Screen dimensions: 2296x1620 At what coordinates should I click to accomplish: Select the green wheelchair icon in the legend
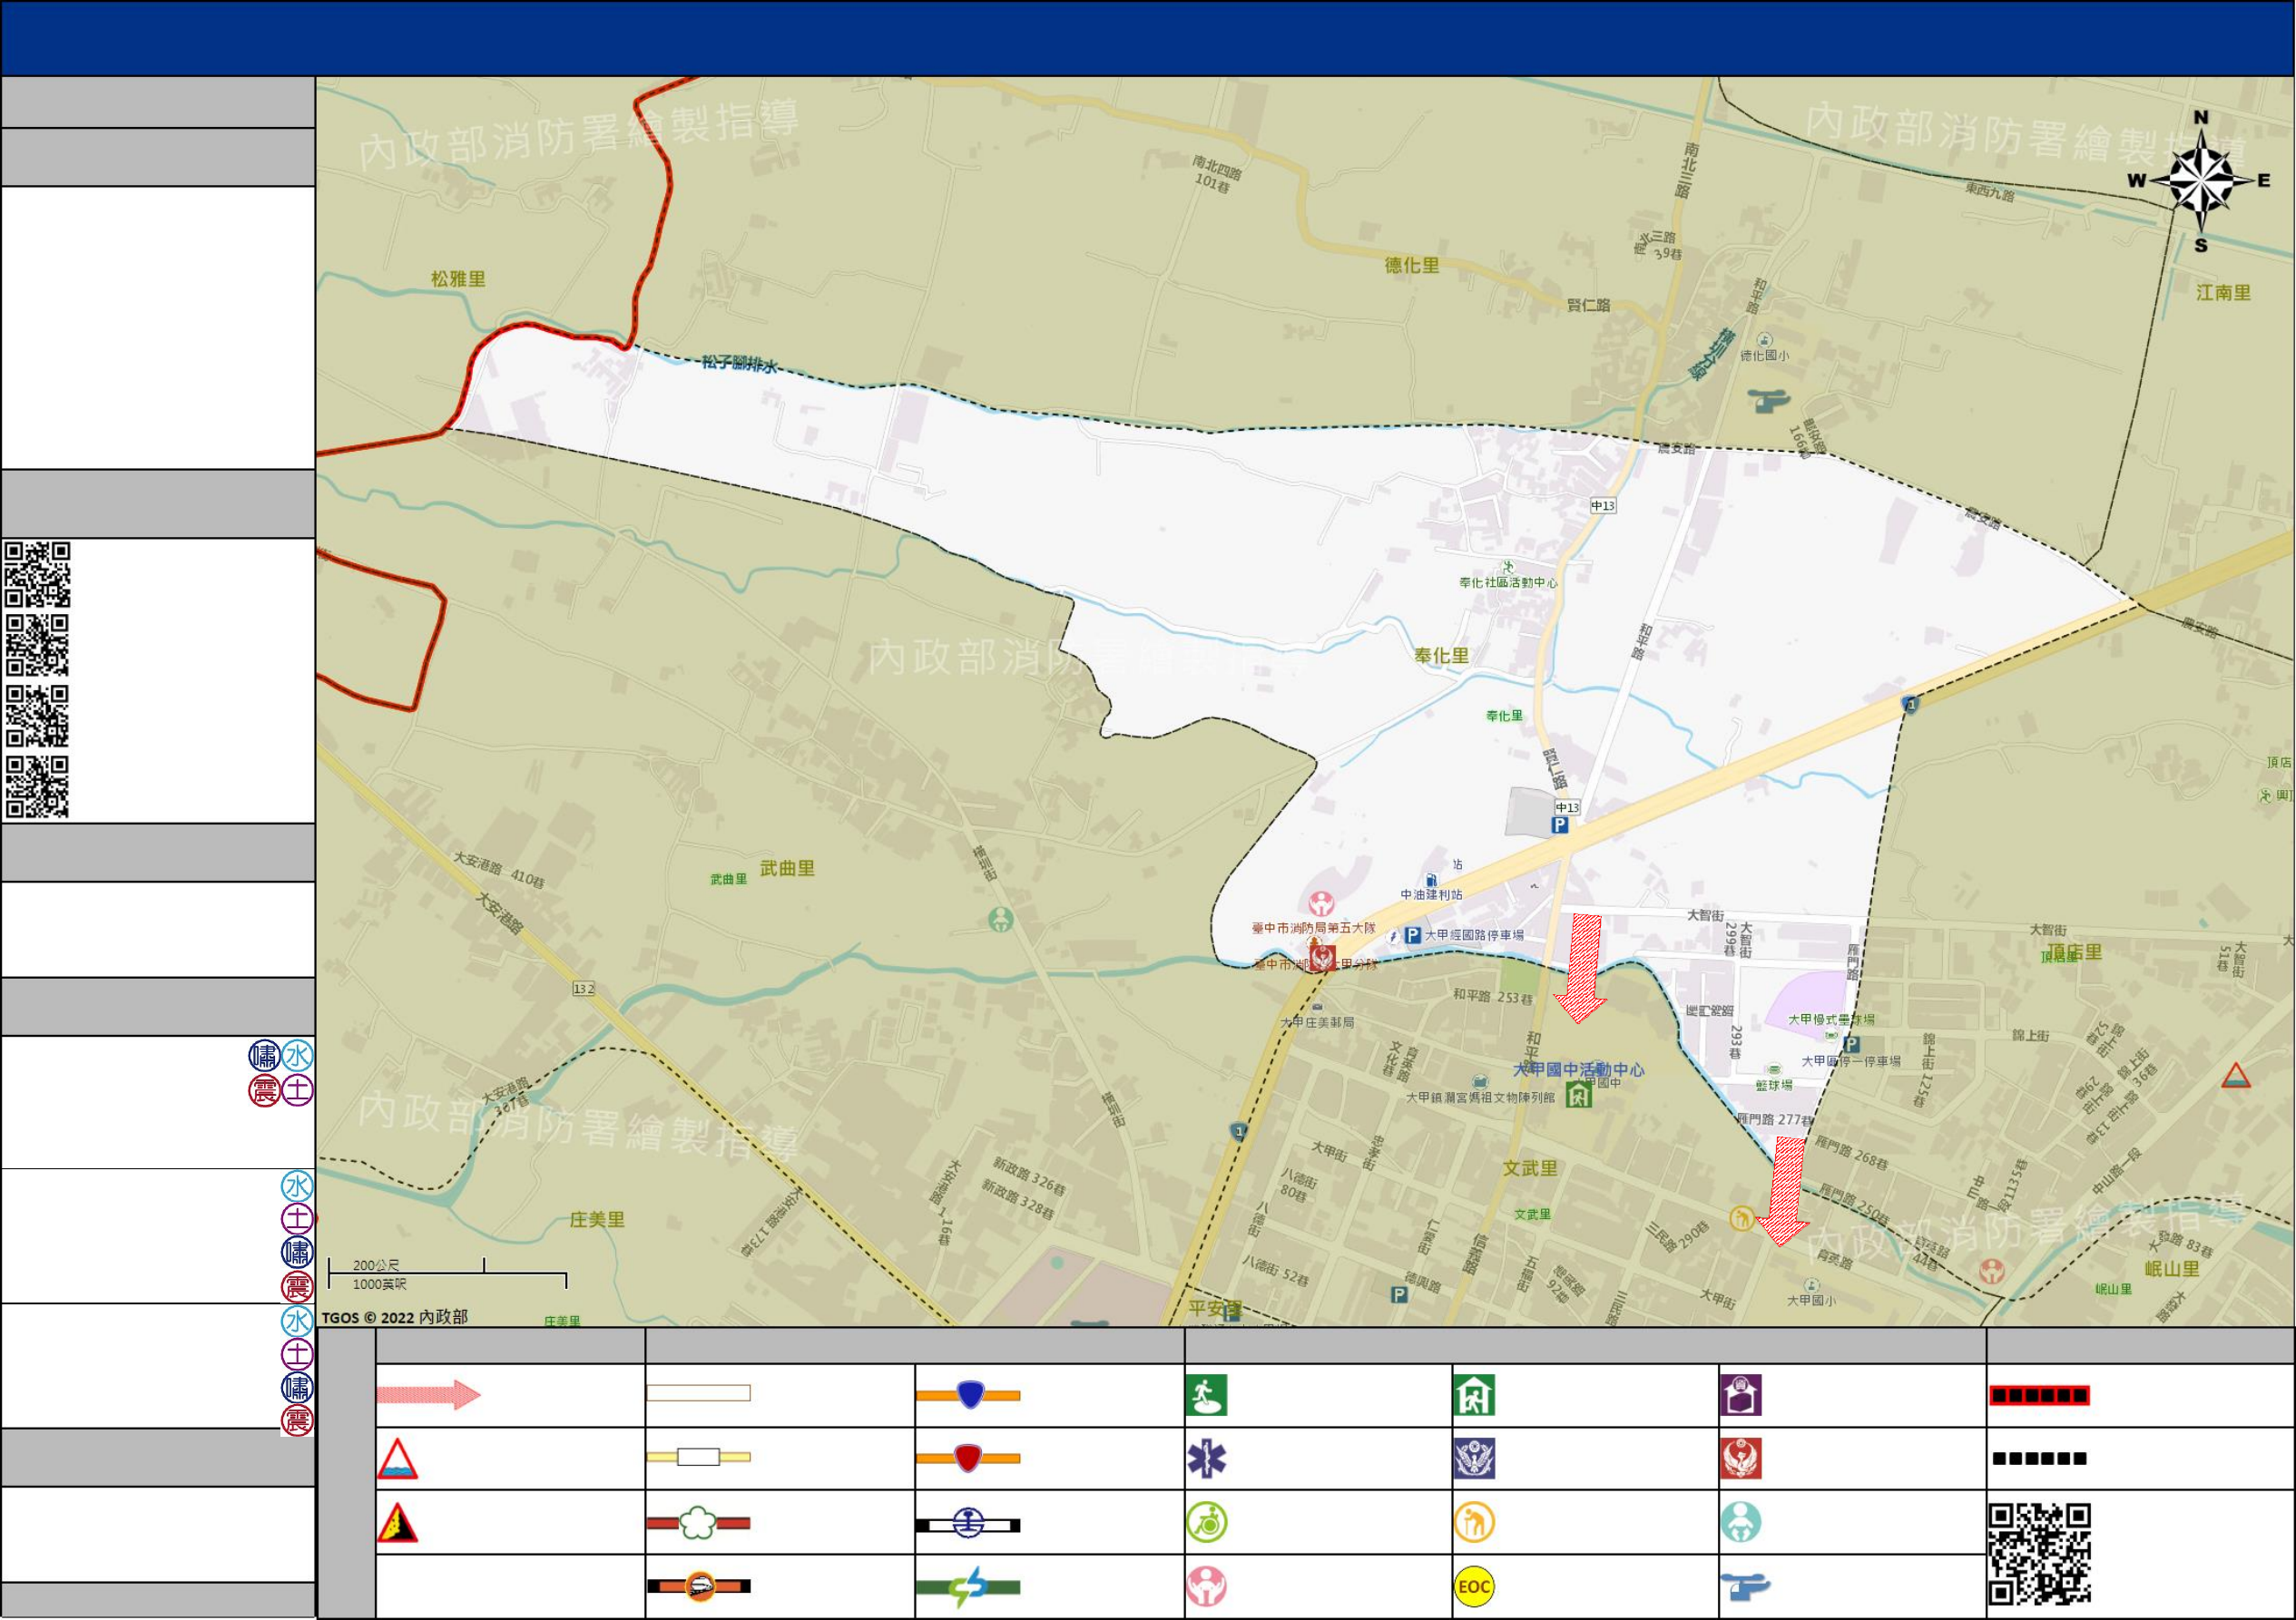[x=1206, y=1523]
